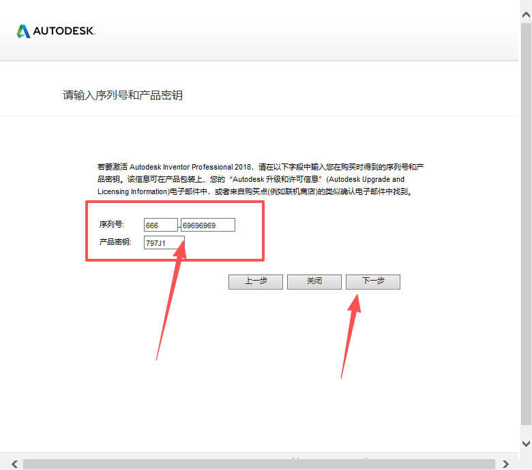
Task: Click the 上一步 (Back) button
Action: click(256, 281)
